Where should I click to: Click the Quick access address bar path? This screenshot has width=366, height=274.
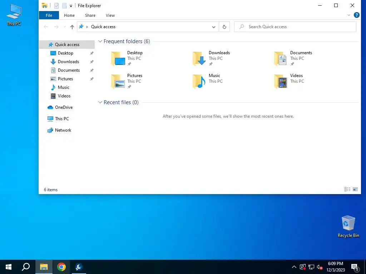coord(103,27)
